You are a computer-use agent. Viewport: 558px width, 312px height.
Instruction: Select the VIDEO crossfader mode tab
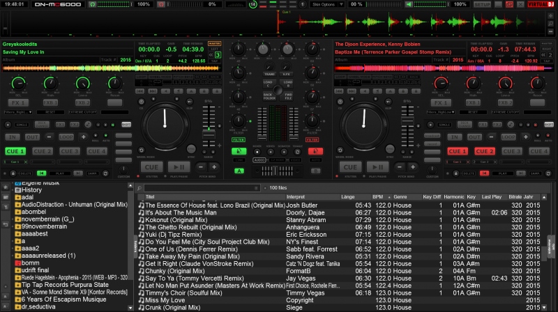(x=295, y=160)
